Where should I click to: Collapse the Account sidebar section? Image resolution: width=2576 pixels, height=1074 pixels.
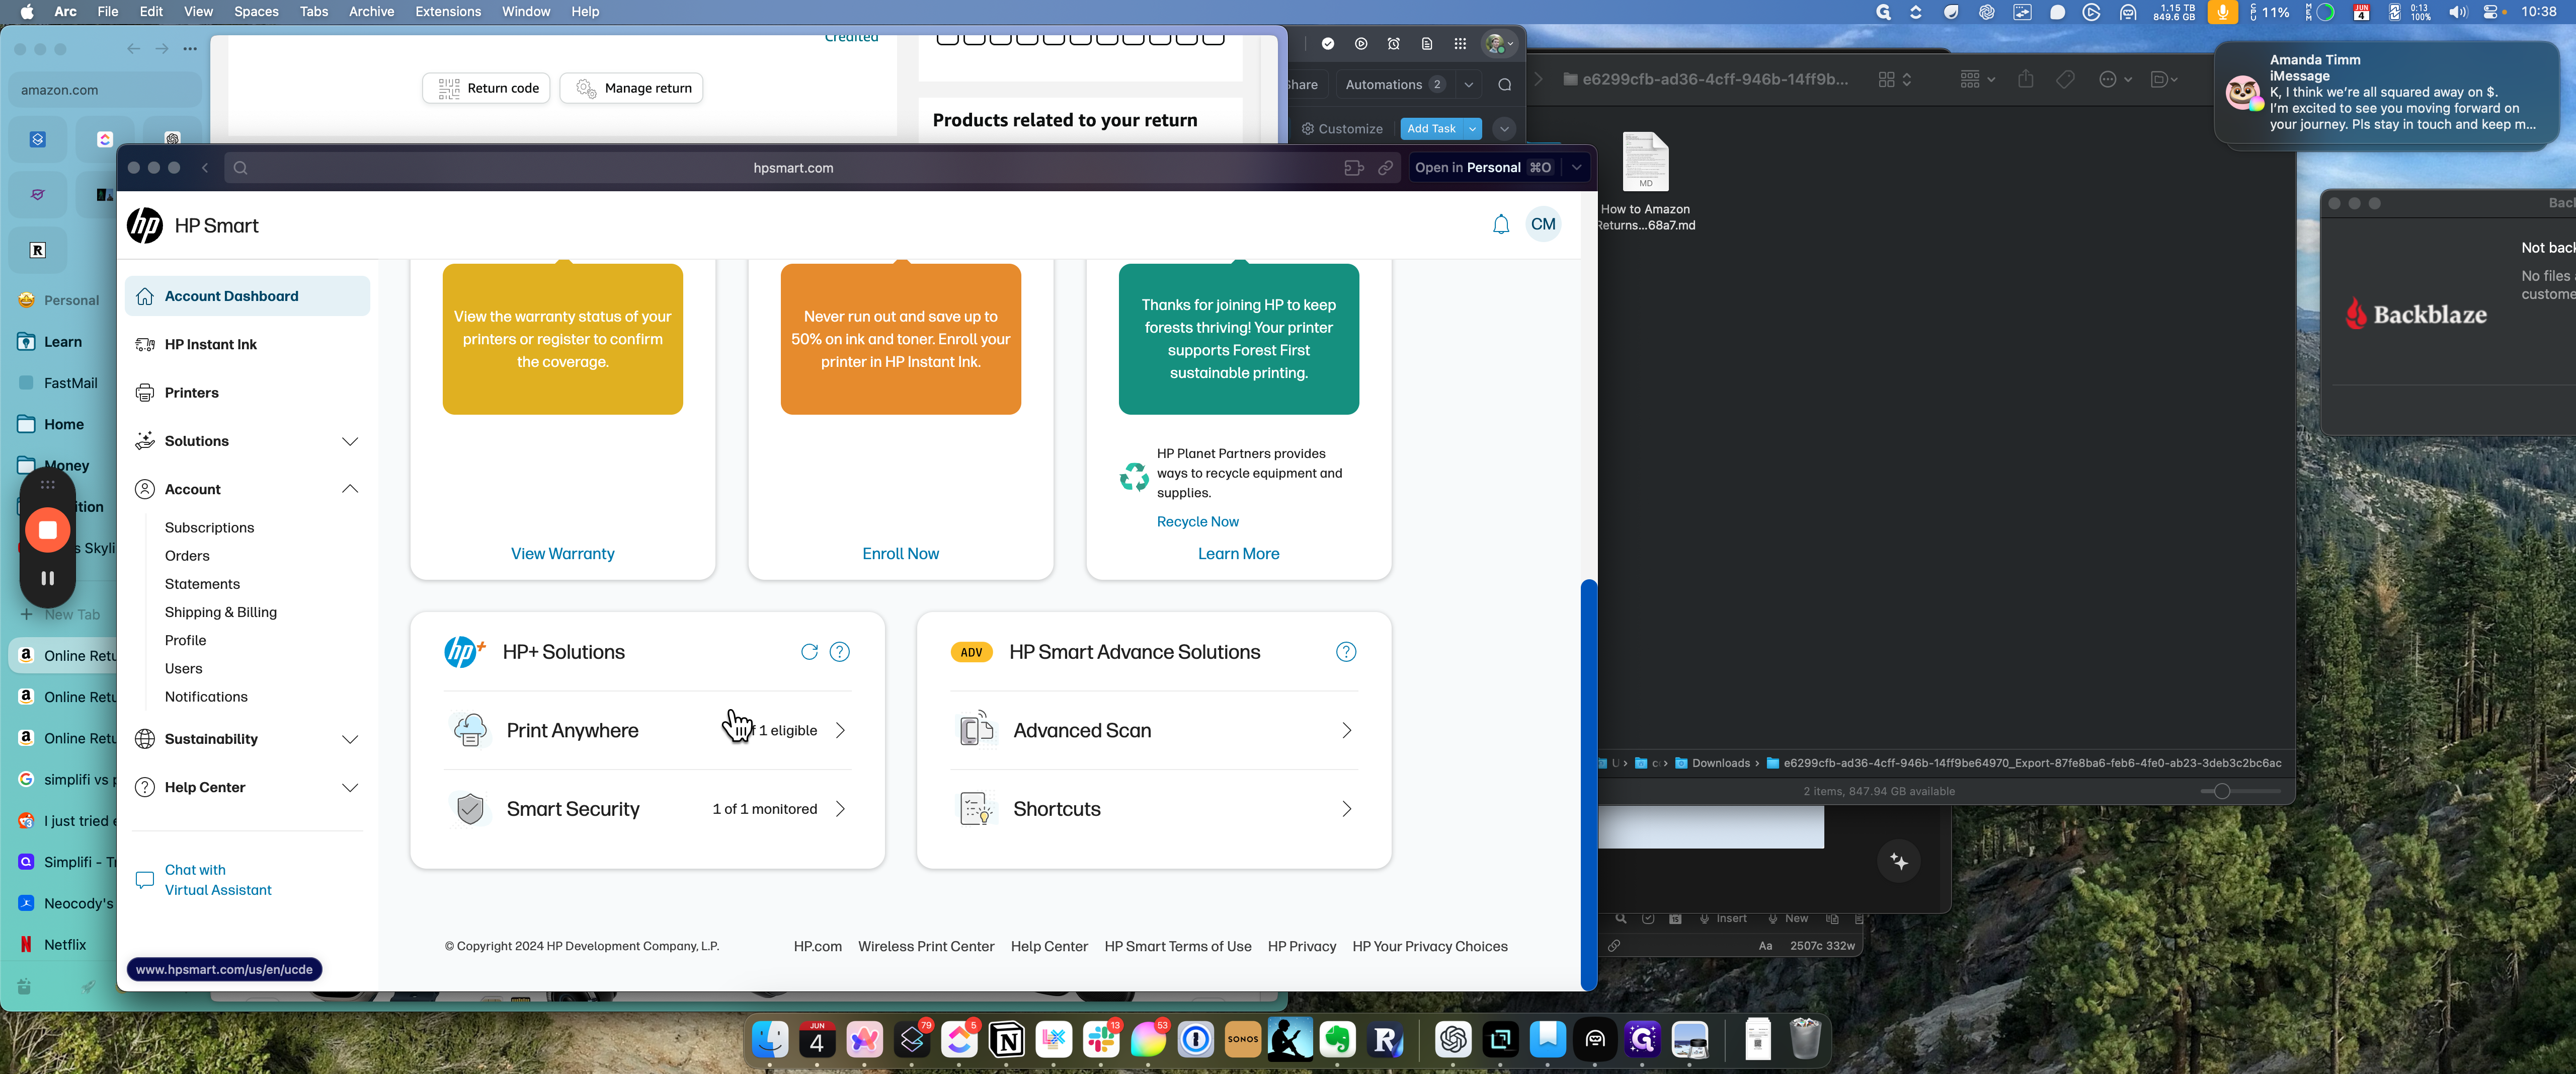350,489
